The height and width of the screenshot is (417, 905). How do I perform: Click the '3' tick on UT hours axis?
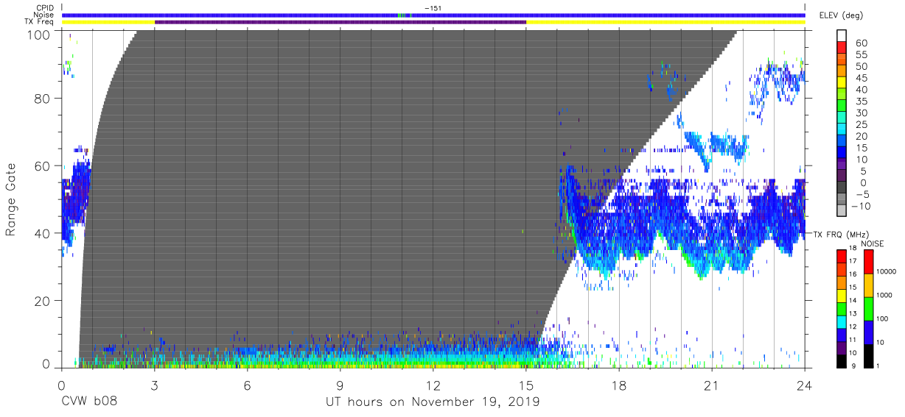pyautogui.click(x=154, y=384)
